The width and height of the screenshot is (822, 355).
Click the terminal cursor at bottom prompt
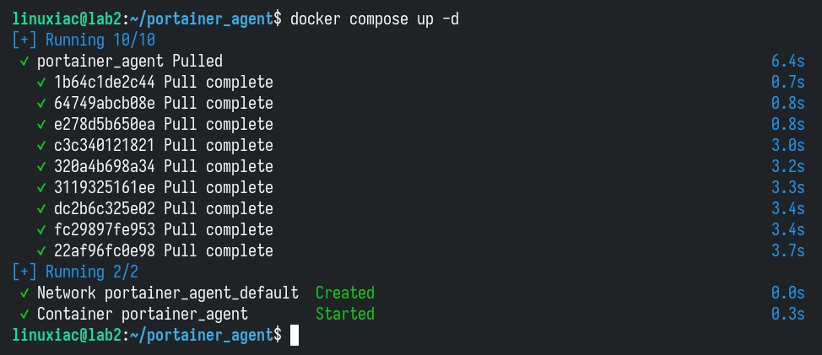point(294,335)
